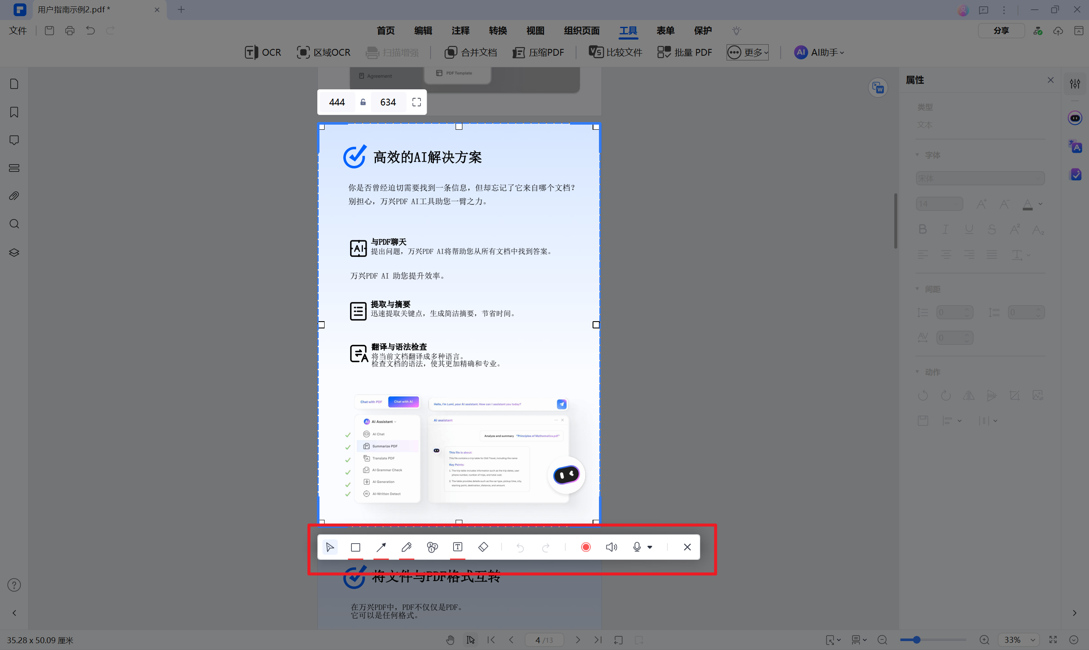
Task: Open the 区域OCR tool
Action: point(323,52)
